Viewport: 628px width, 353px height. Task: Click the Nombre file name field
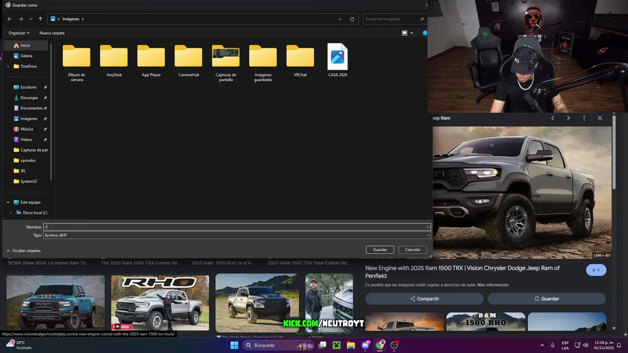coord(237,227)
